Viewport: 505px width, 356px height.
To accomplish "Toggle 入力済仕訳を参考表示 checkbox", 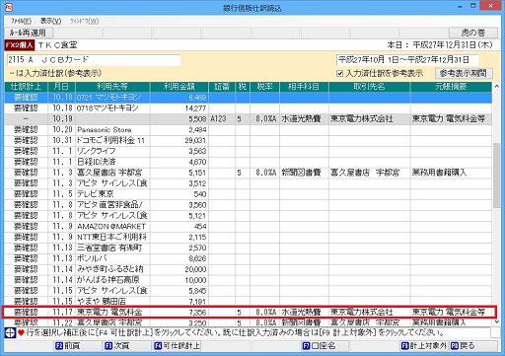I will click(x=340, y=73).
